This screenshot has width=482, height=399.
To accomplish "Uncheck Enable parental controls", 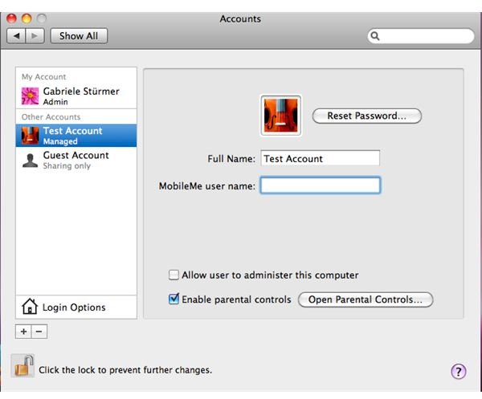I will point(174,299).
